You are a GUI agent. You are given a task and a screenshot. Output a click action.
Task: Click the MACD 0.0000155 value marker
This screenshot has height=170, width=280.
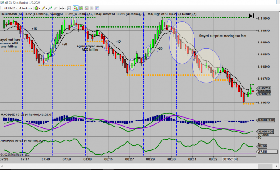point(266,120)
